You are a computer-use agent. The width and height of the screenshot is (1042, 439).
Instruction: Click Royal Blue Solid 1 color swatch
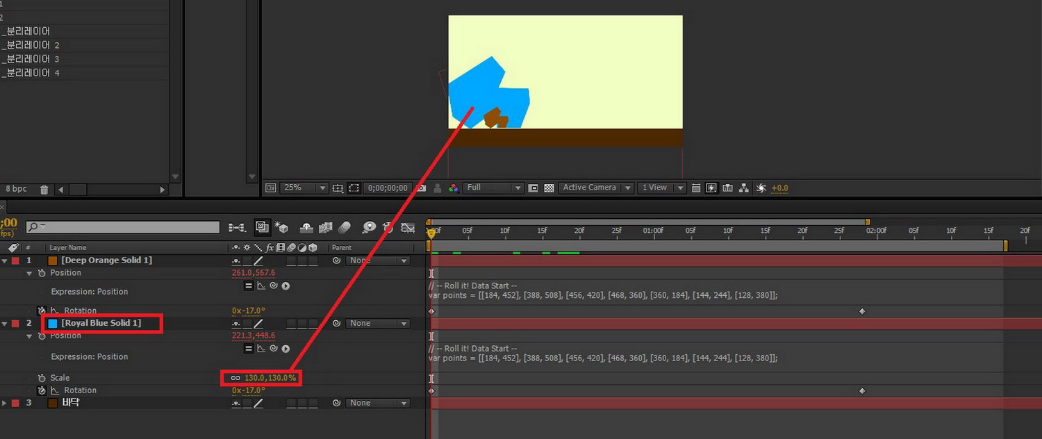coord(53,324)
